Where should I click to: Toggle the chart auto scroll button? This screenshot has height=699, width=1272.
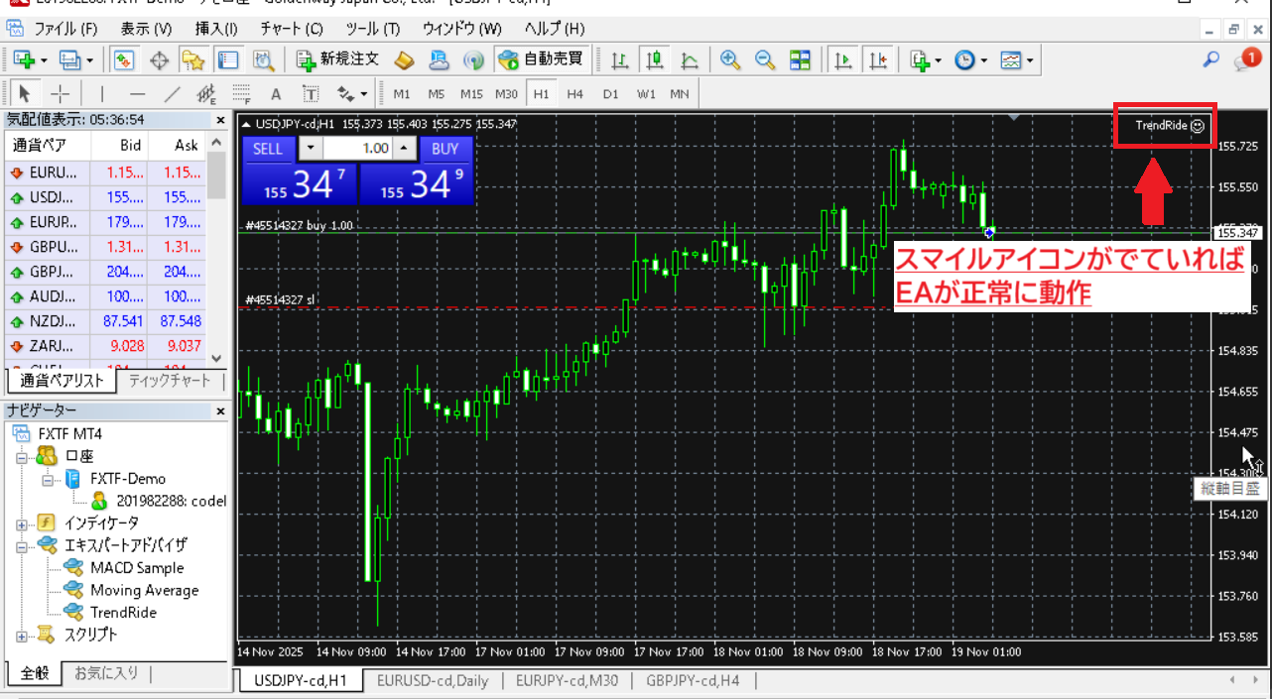click(843, 60)
